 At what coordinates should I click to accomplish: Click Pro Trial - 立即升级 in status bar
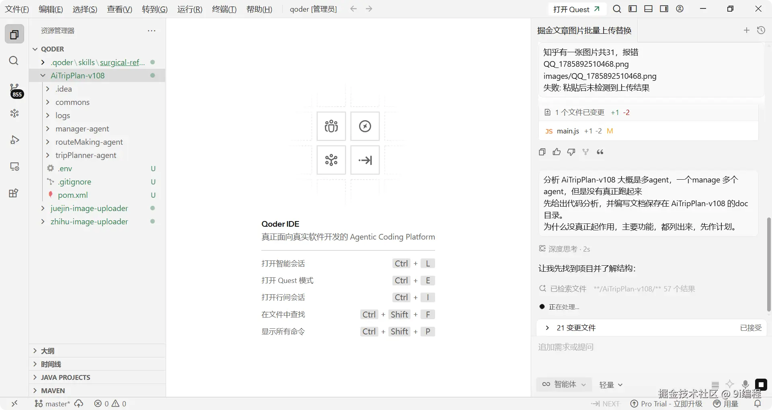[666, 404]
